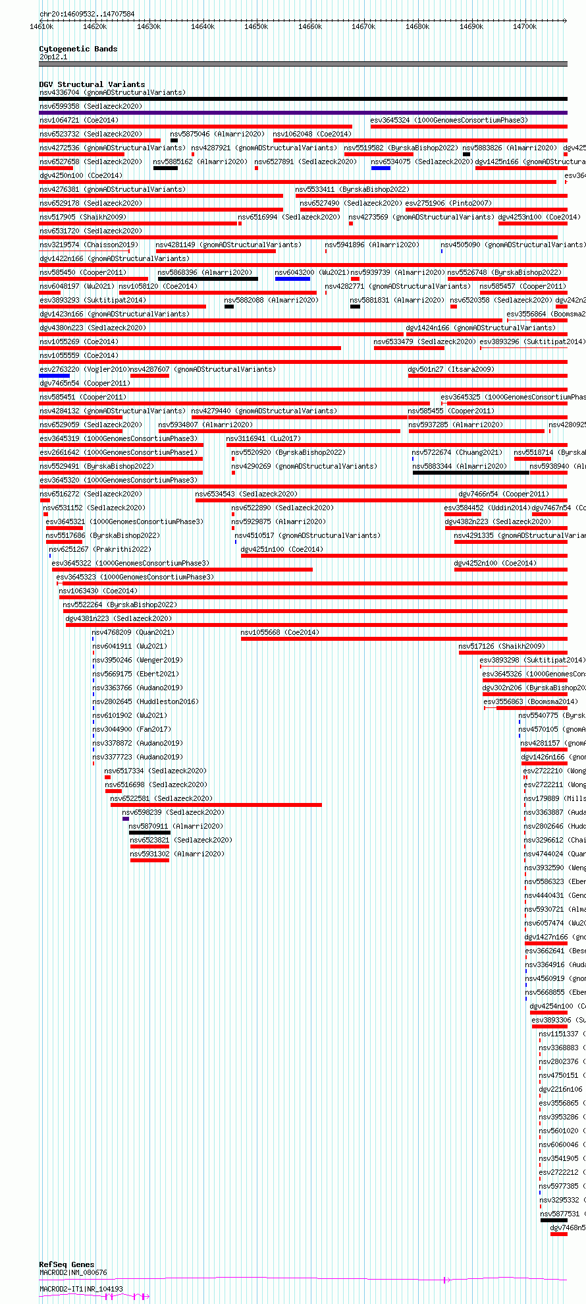Click the nsv5941896 Almarri2020 label

pyautogui.click(x=372, y=245)
